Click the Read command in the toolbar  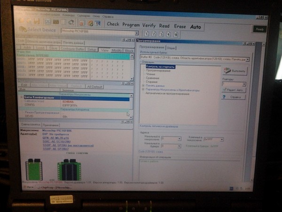[x=164, y=26]
